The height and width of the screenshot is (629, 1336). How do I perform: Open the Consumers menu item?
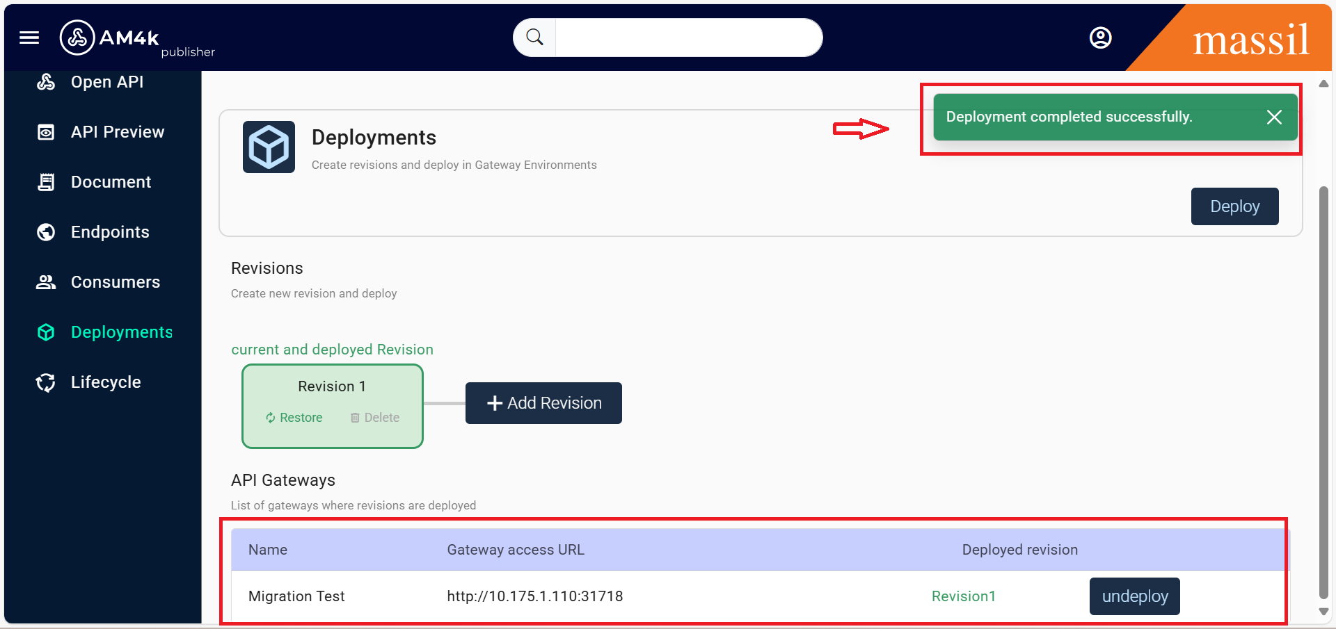115,282
